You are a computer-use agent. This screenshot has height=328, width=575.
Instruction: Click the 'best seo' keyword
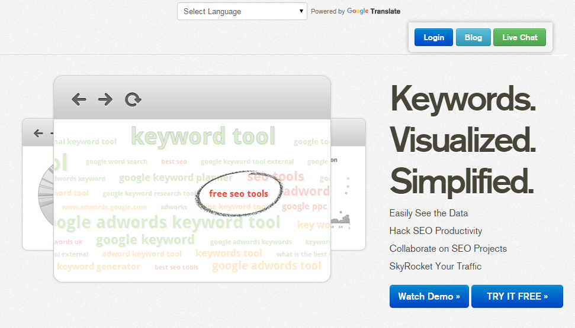(174, 161)
